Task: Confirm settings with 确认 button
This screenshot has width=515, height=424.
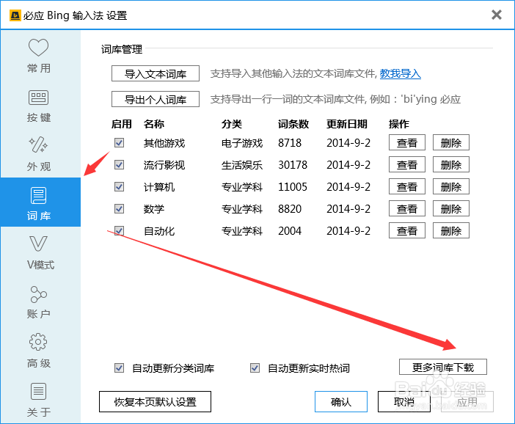Action: (x=341, y=401)
